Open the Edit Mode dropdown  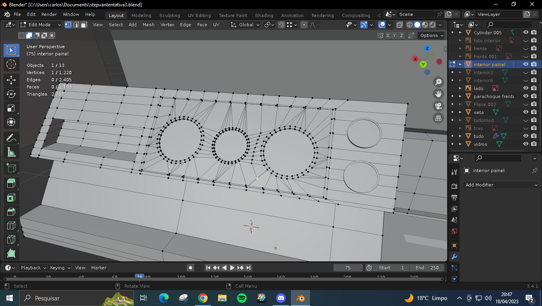point(41,25)
